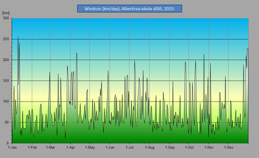Viewport: 259px width, 158px height.
Task: Select the 1-Jun date label
Action: pos(110,147)
